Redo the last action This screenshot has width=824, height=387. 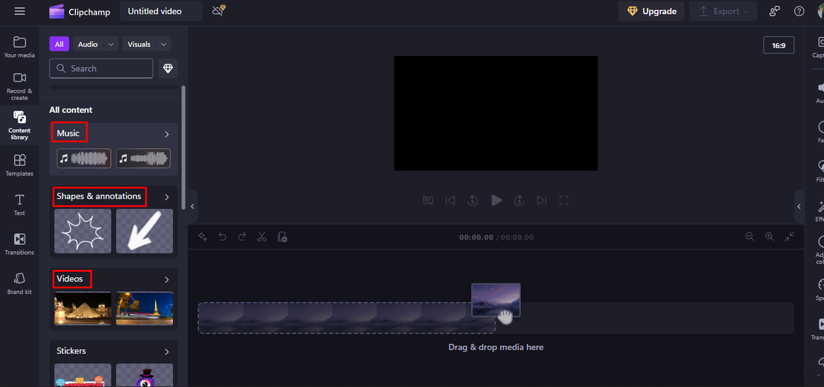[x=242, y=237]
